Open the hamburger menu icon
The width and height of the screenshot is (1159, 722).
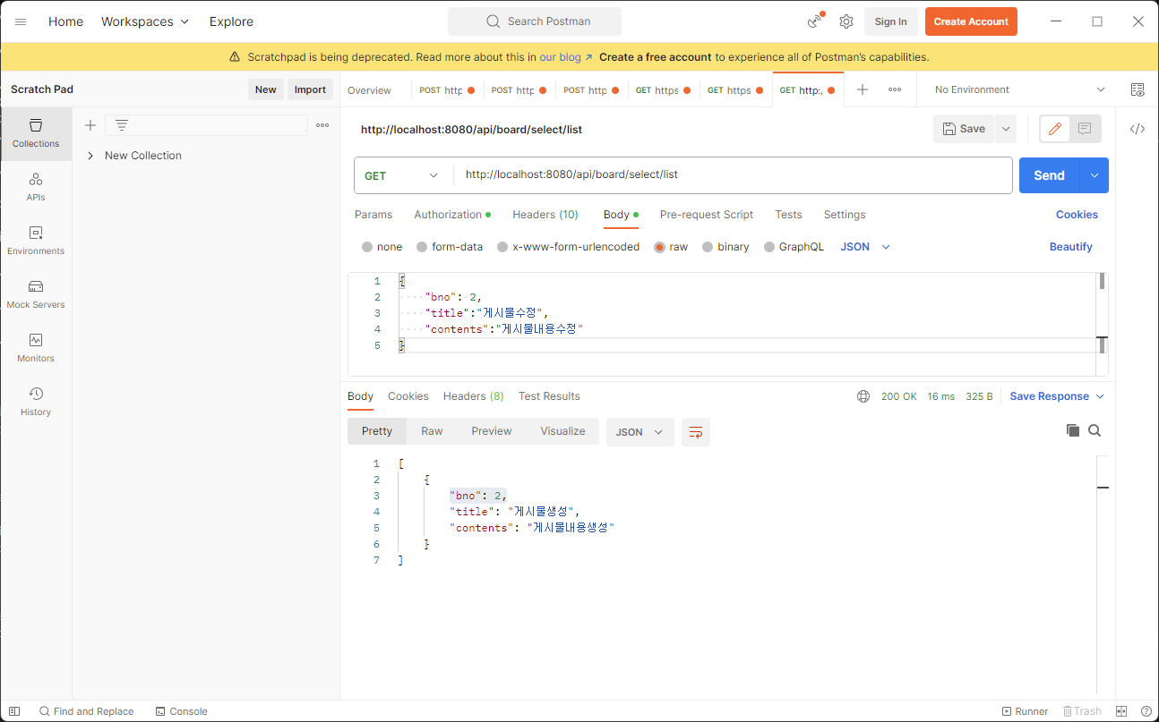point(21,21)
